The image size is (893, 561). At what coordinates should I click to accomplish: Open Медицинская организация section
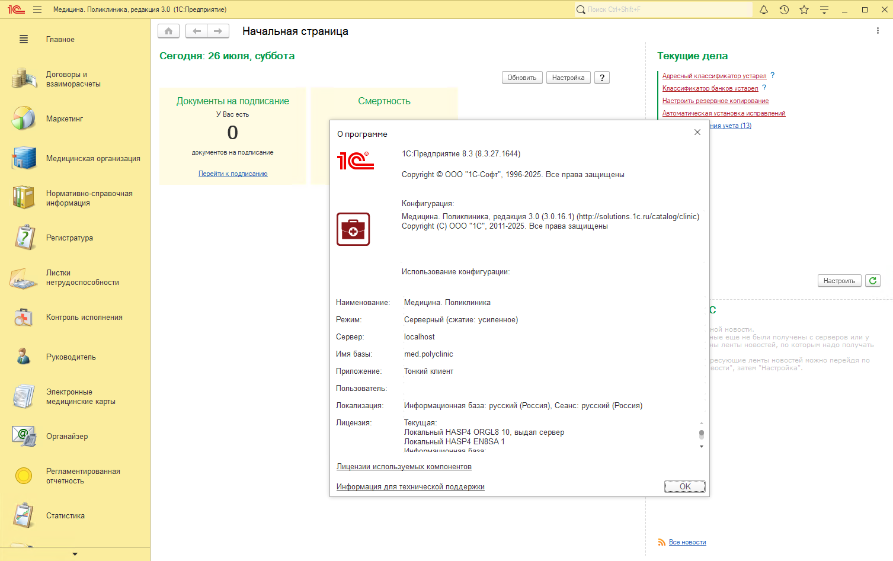93,158
